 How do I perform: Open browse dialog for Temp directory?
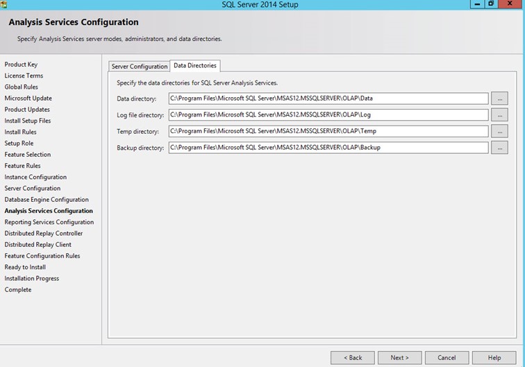(x=499, y=131)
